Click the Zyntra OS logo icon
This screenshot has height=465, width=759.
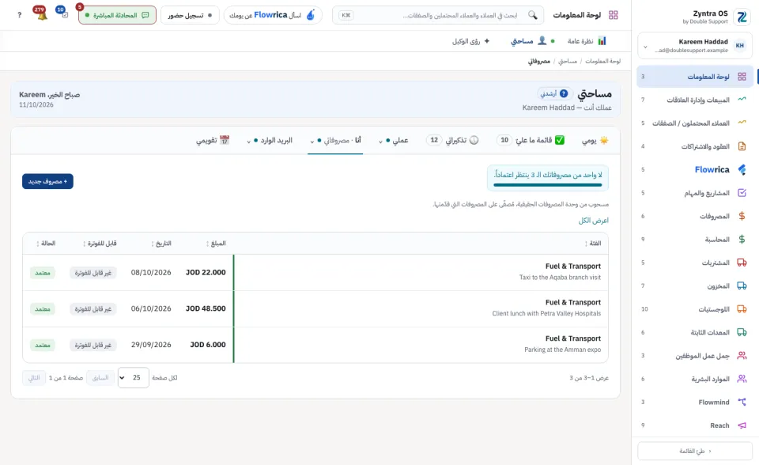(742, 17)
